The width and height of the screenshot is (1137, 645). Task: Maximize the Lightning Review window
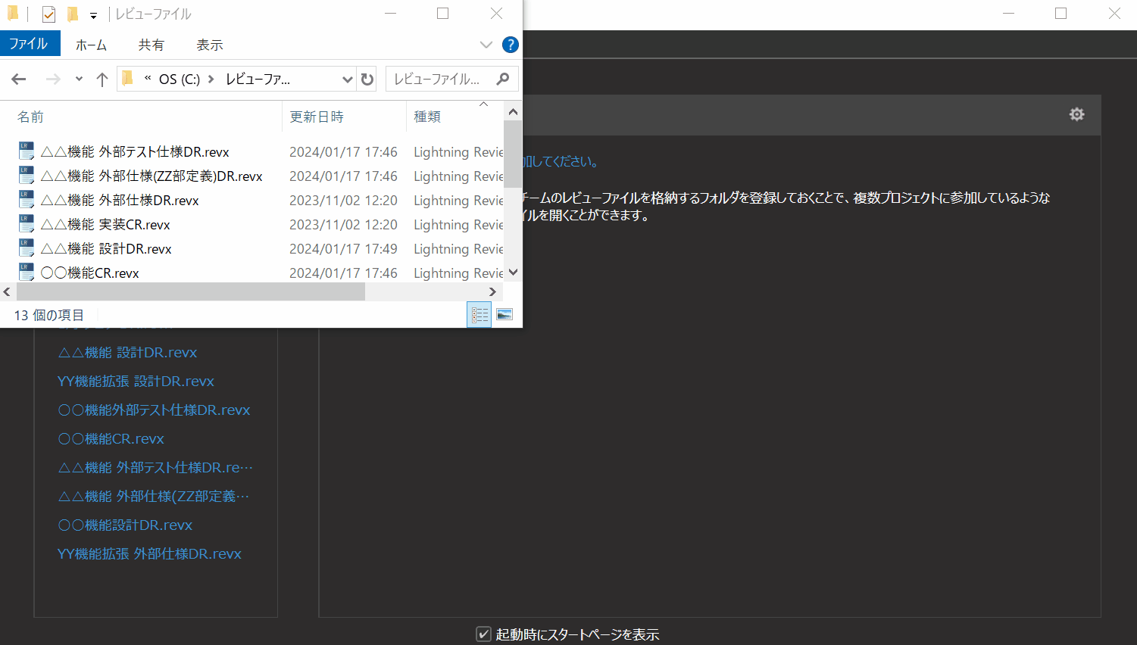coord(1061,14)
